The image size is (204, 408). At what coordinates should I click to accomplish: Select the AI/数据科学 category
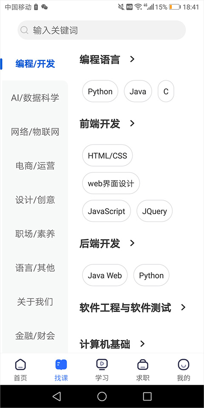(35, 98)
